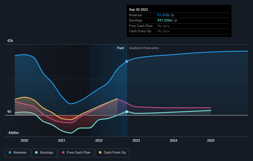Click No data value beside Free Cash Flow
This screenshot has height=161, width=253.
[163, 26]
